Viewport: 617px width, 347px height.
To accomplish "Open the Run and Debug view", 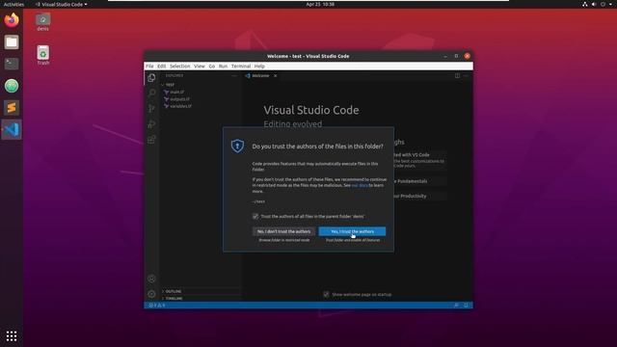I will 151,124.
